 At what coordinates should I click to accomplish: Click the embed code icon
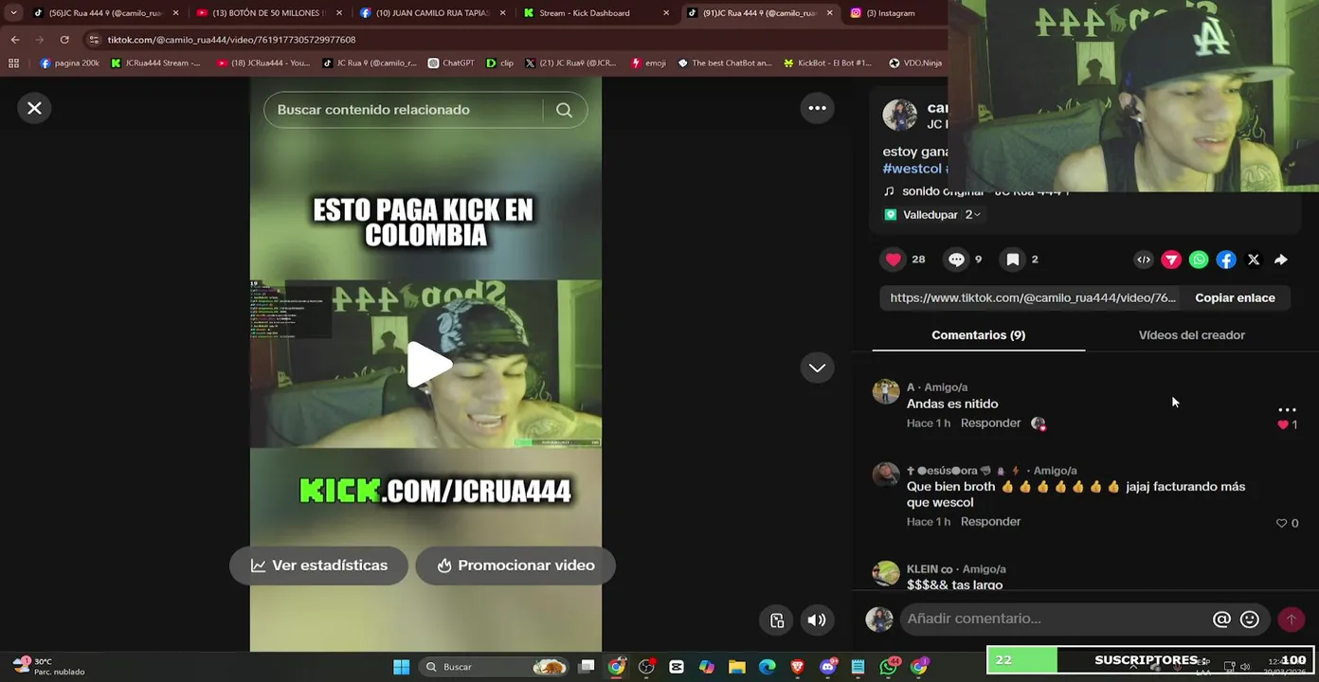click(1144, 260)
